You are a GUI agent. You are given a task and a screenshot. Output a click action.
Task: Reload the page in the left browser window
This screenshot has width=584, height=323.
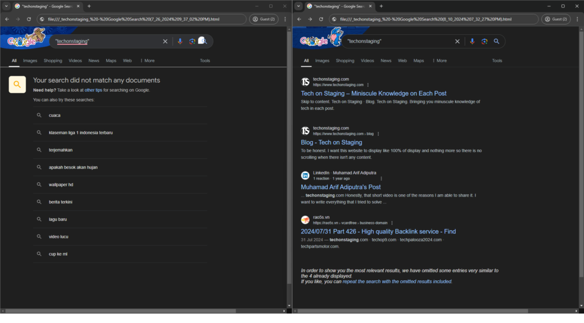pos(29,19)
